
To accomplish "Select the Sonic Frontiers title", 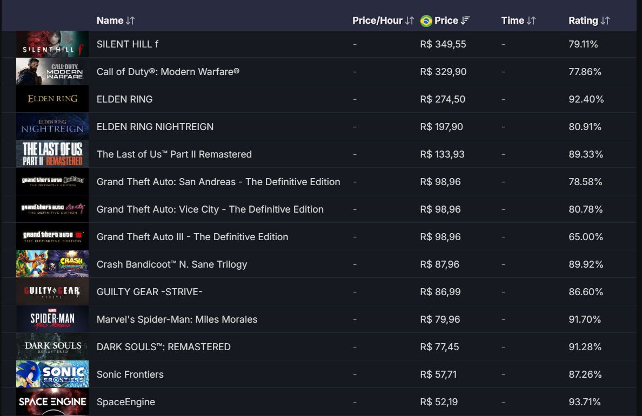I will pos(130,374).
